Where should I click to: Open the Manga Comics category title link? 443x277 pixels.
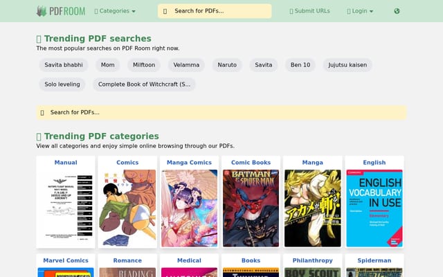click(189, 163)
